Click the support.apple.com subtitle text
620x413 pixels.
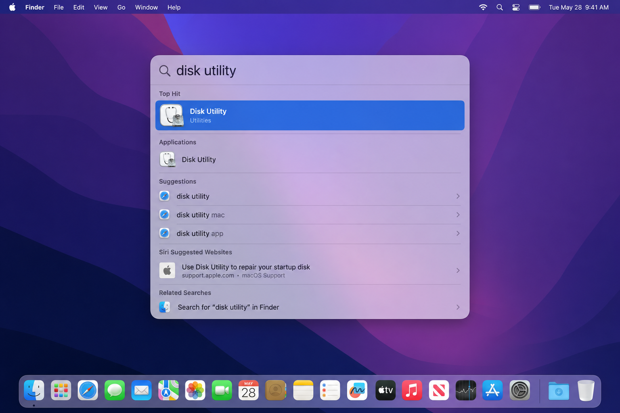[x=208, y=275]
